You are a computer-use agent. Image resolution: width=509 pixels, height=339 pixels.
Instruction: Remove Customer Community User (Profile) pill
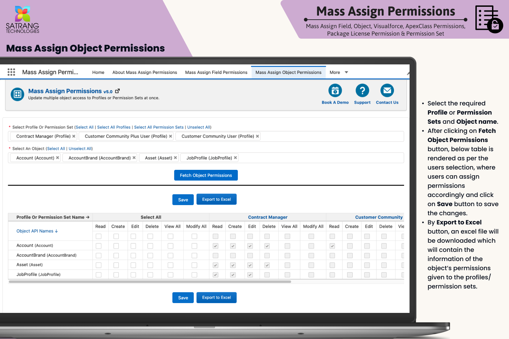[257, 136]
